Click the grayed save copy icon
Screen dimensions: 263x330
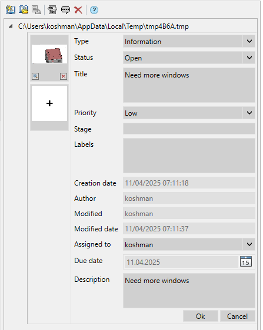click(36, 9)
